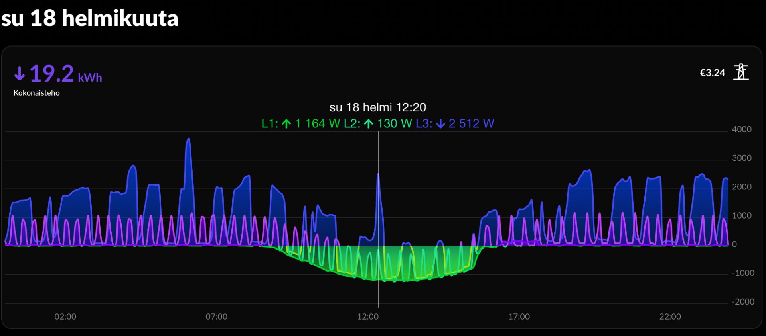Click the L3 2 512 W reading
766x336 pixels.
455,123
